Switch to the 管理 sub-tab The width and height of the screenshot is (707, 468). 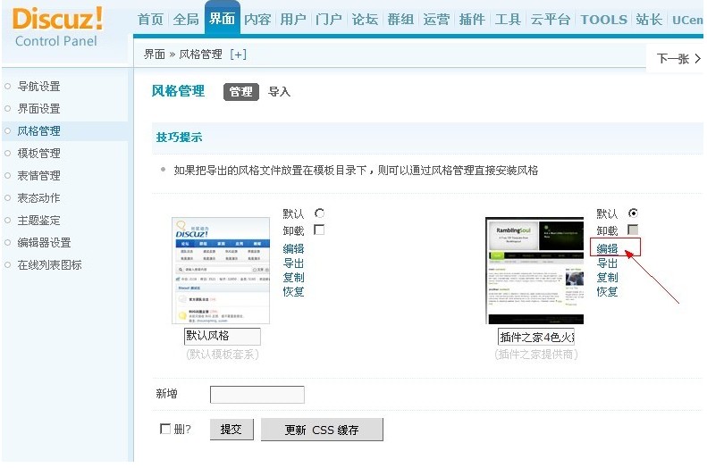point(241,92)
